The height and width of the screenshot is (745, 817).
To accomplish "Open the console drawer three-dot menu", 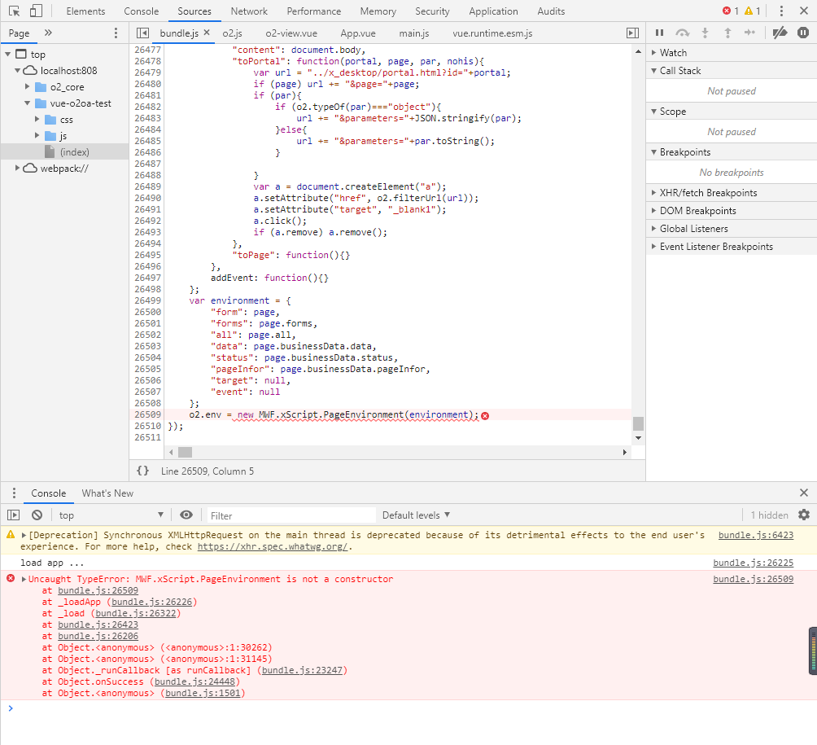I will click(14, 493).
